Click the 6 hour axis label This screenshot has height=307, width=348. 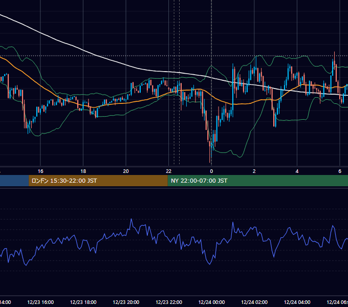(340, 171)
